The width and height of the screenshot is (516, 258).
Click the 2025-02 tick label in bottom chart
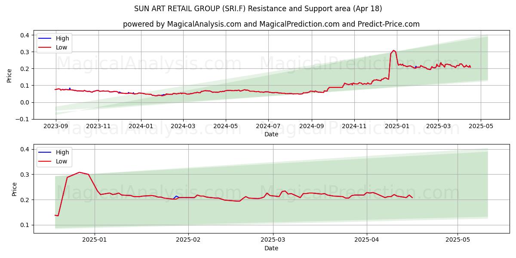tap(188, 240)
